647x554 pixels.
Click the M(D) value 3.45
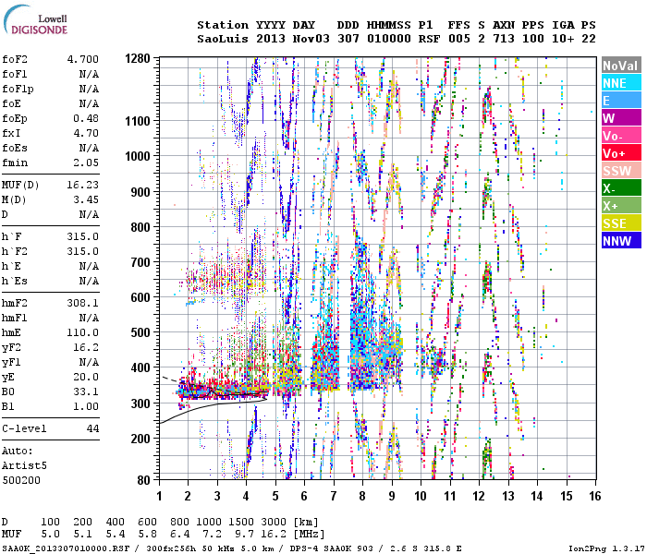point(86,199)
